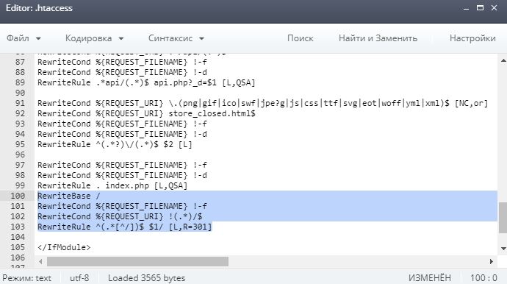Maximize the editor window
507x284 pixels.
(480, 8)
